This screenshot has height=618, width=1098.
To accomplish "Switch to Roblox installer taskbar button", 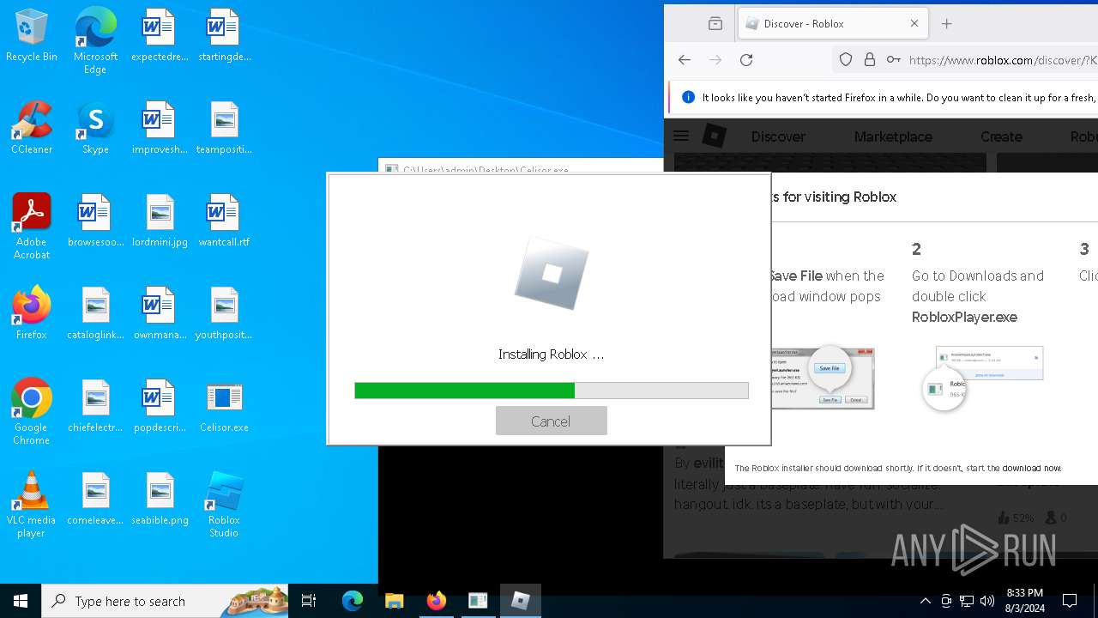I will 520,601.
